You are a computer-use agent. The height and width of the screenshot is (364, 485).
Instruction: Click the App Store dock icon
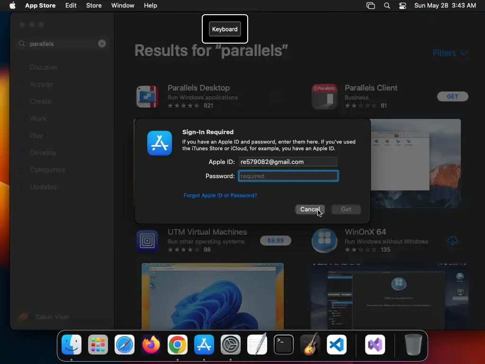coord(204,345)
